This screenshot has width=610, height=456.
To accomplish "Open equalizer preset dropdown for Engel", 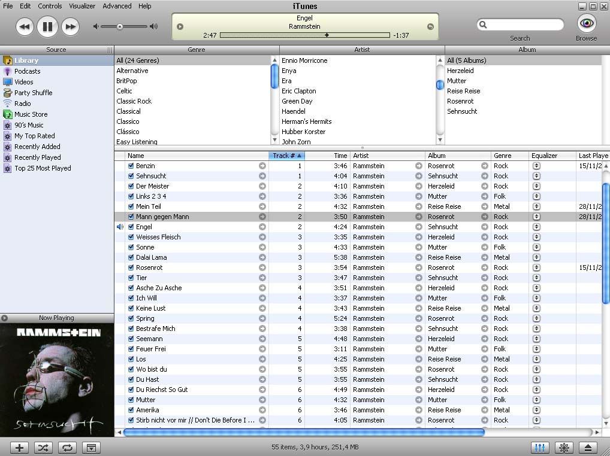I will (x=536, y=227).
